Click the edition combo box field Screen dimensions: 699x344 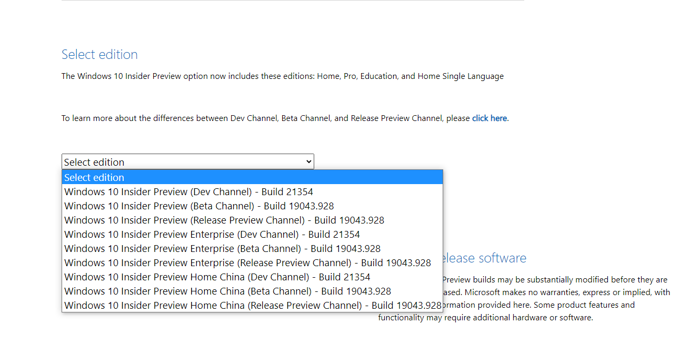[x=187, y=161]
